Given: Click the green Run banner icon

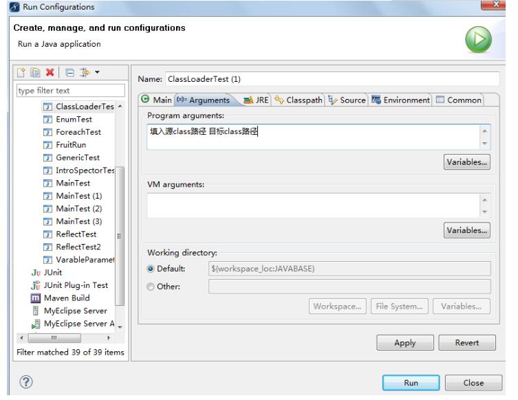Looking at the screenshot, I should [478, 40].
